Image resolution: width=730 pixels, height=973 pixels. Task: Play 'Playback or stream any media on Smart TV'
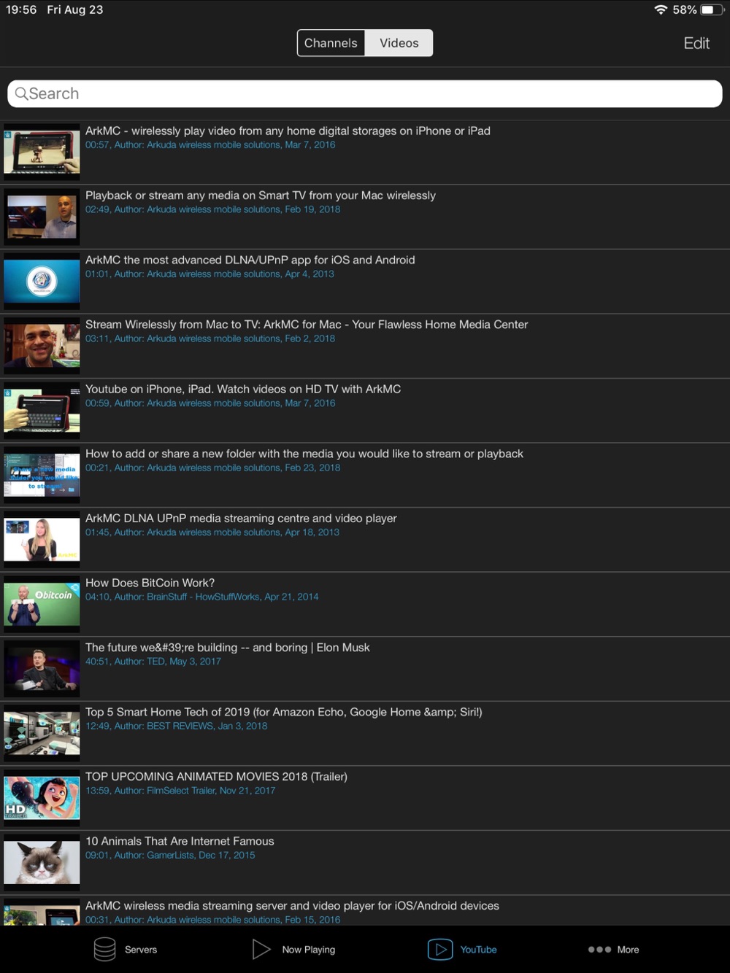click(261, 195)
